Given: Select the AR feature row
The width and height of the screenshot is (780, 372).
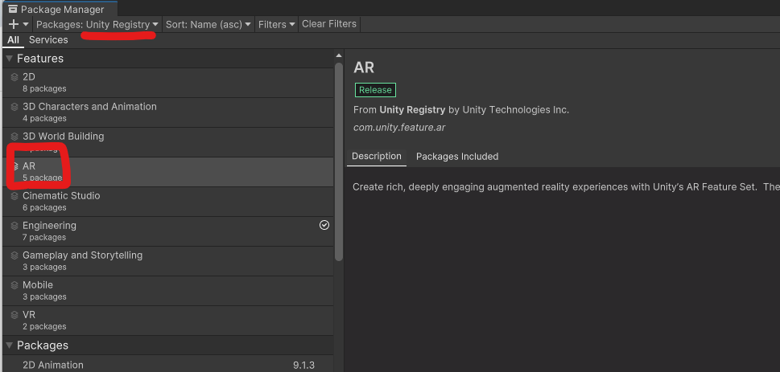Looking at the screenshot, I should point(168,172).
